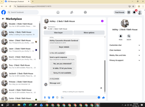Search in the conversation
Viewport: 145px width, 107px height.
point(129,36)
